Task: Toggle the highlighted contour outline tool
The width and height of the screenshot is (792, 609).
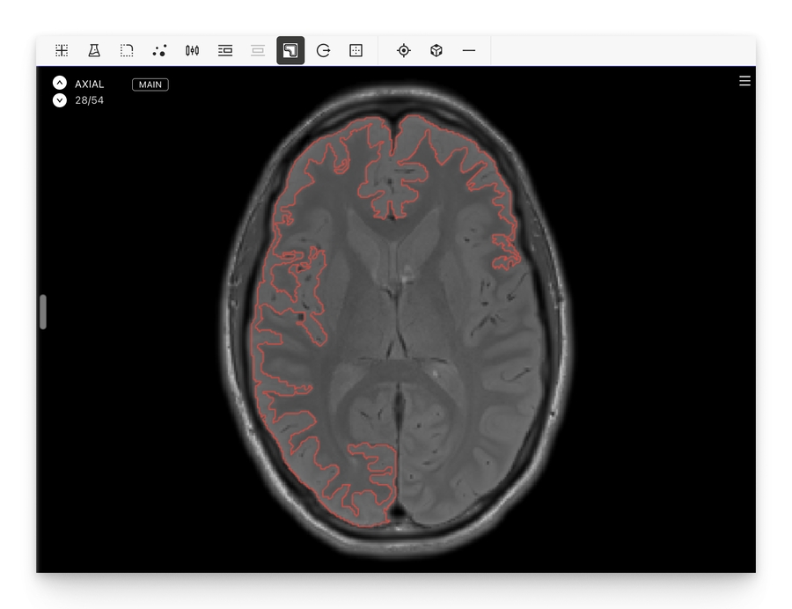Action: point(290,51)
